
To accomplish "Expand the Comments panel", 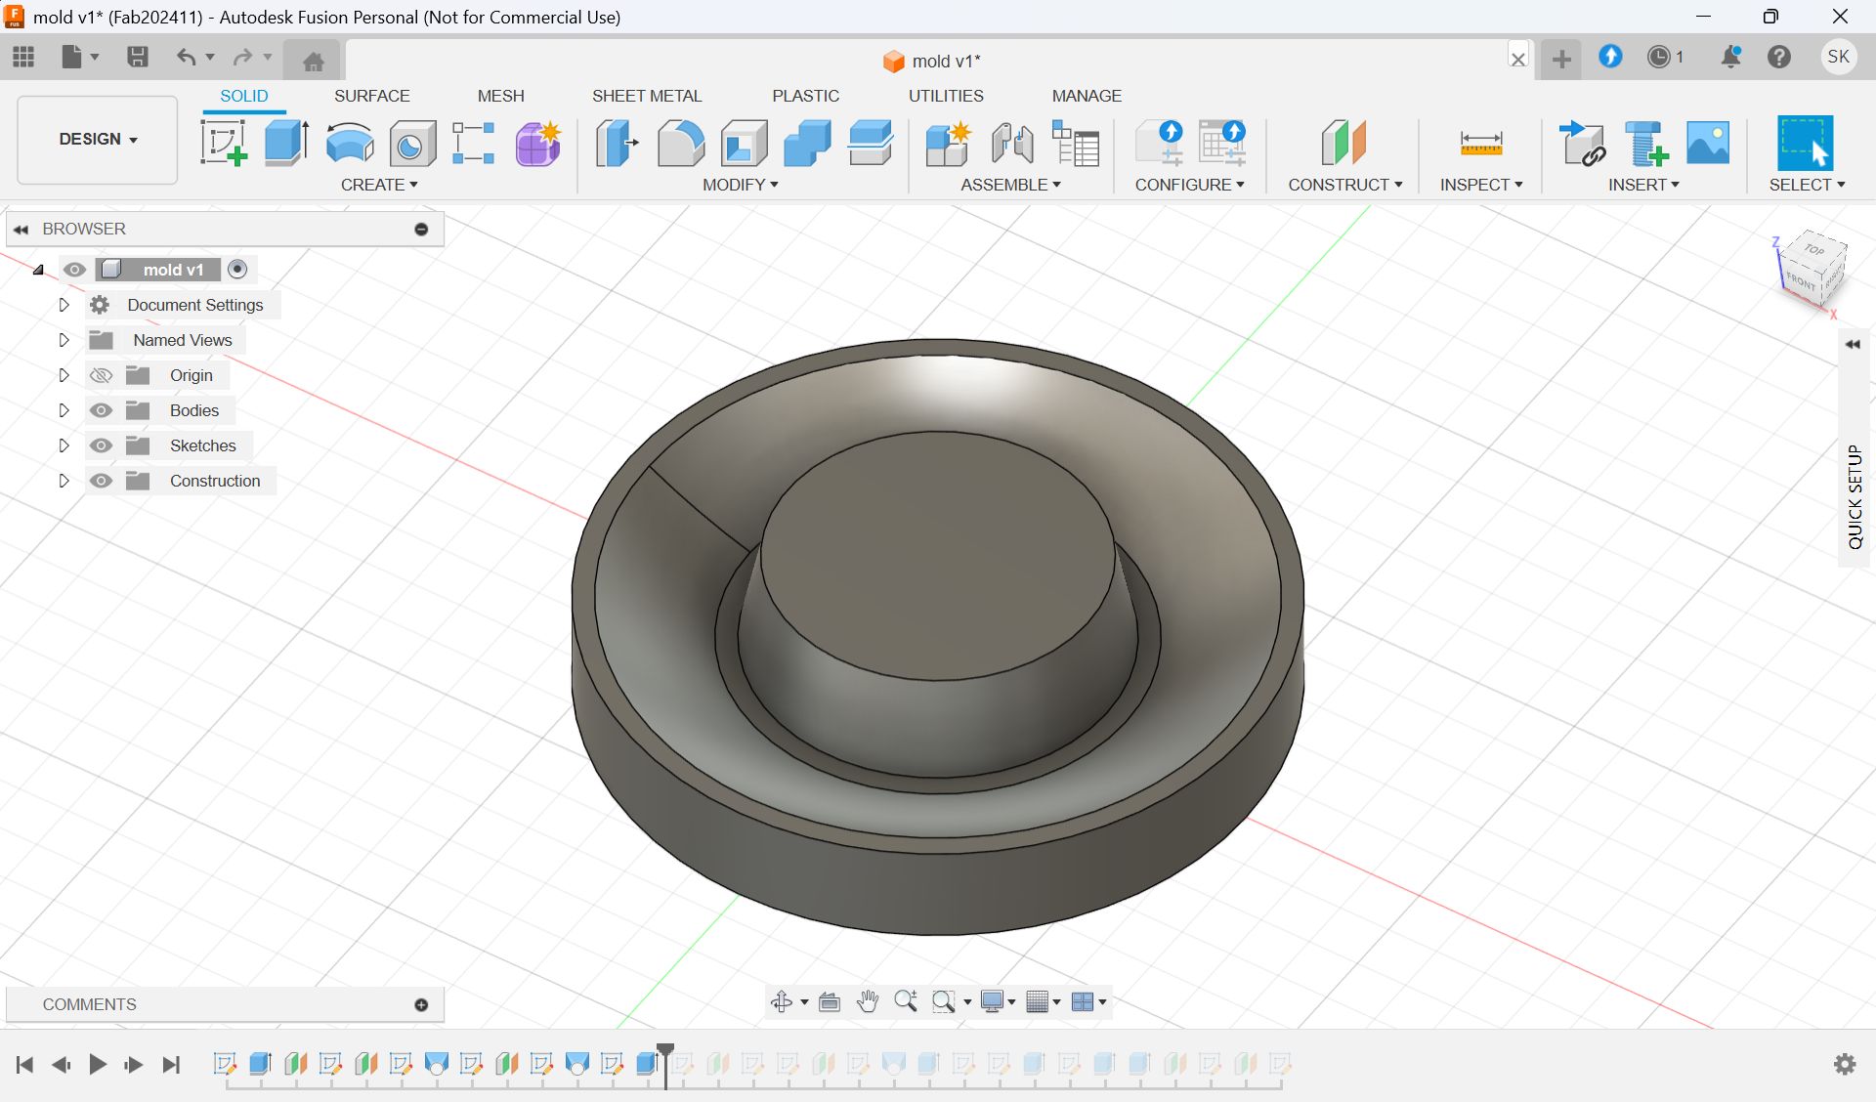I will [421, 1004].
